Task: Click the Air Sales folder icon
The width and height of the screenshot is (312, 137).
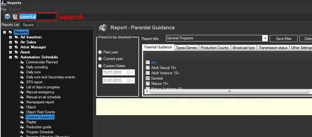Action: coord(17,42)
